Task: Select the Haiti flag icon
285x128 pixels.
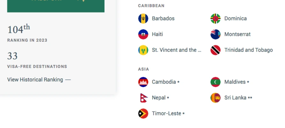Action: [143, 34]
